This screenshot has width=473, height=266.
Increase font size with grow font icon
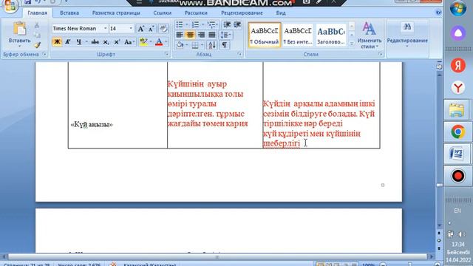pos(140,29)
